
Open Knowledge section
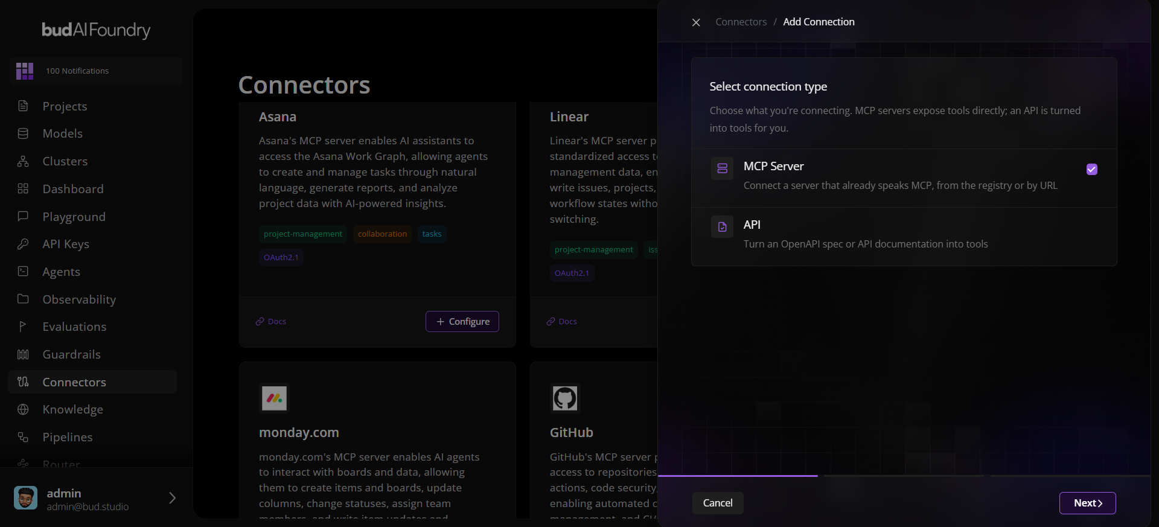click(x=92, y=409)
